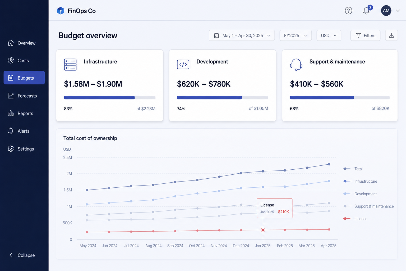Click the Support headset icon
406x271 pixels.
296,65
